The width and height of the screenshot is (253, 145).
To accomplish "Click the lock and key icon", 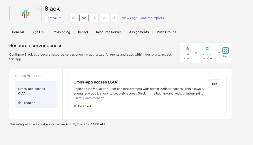I will [x=74, y=18].
